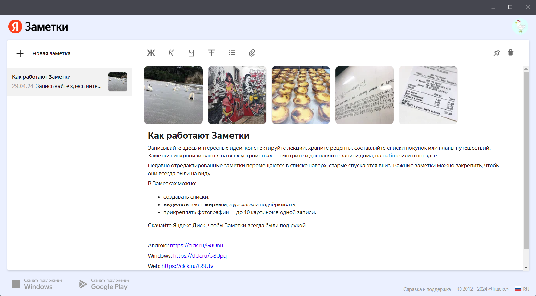Viewport: 536px width, 296px height.
Task: Attach a file with paperclip icon
Action: [252, 53]
